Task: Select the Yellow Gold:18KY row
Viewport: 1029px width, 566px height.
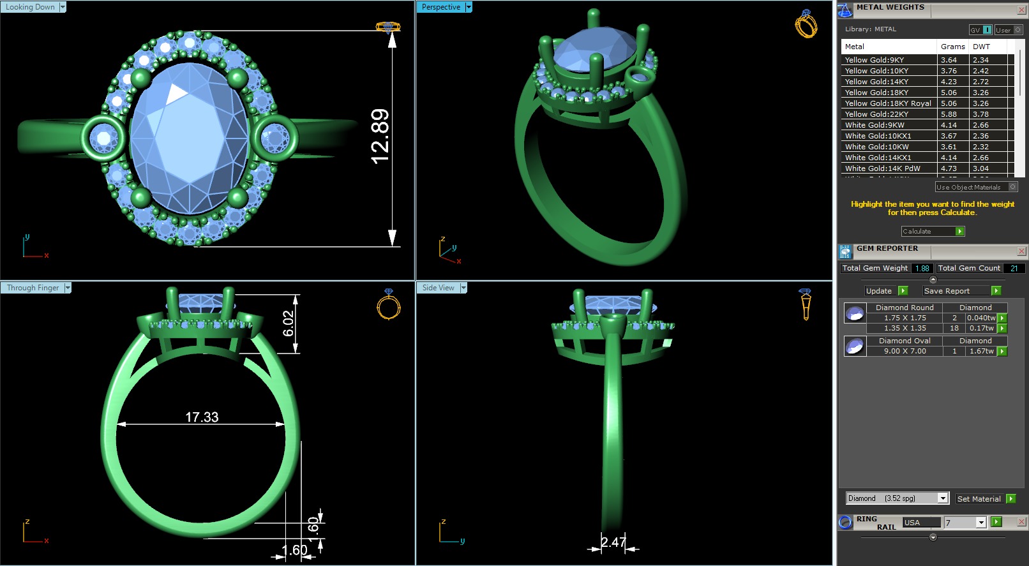Action: tap(928, 93)
